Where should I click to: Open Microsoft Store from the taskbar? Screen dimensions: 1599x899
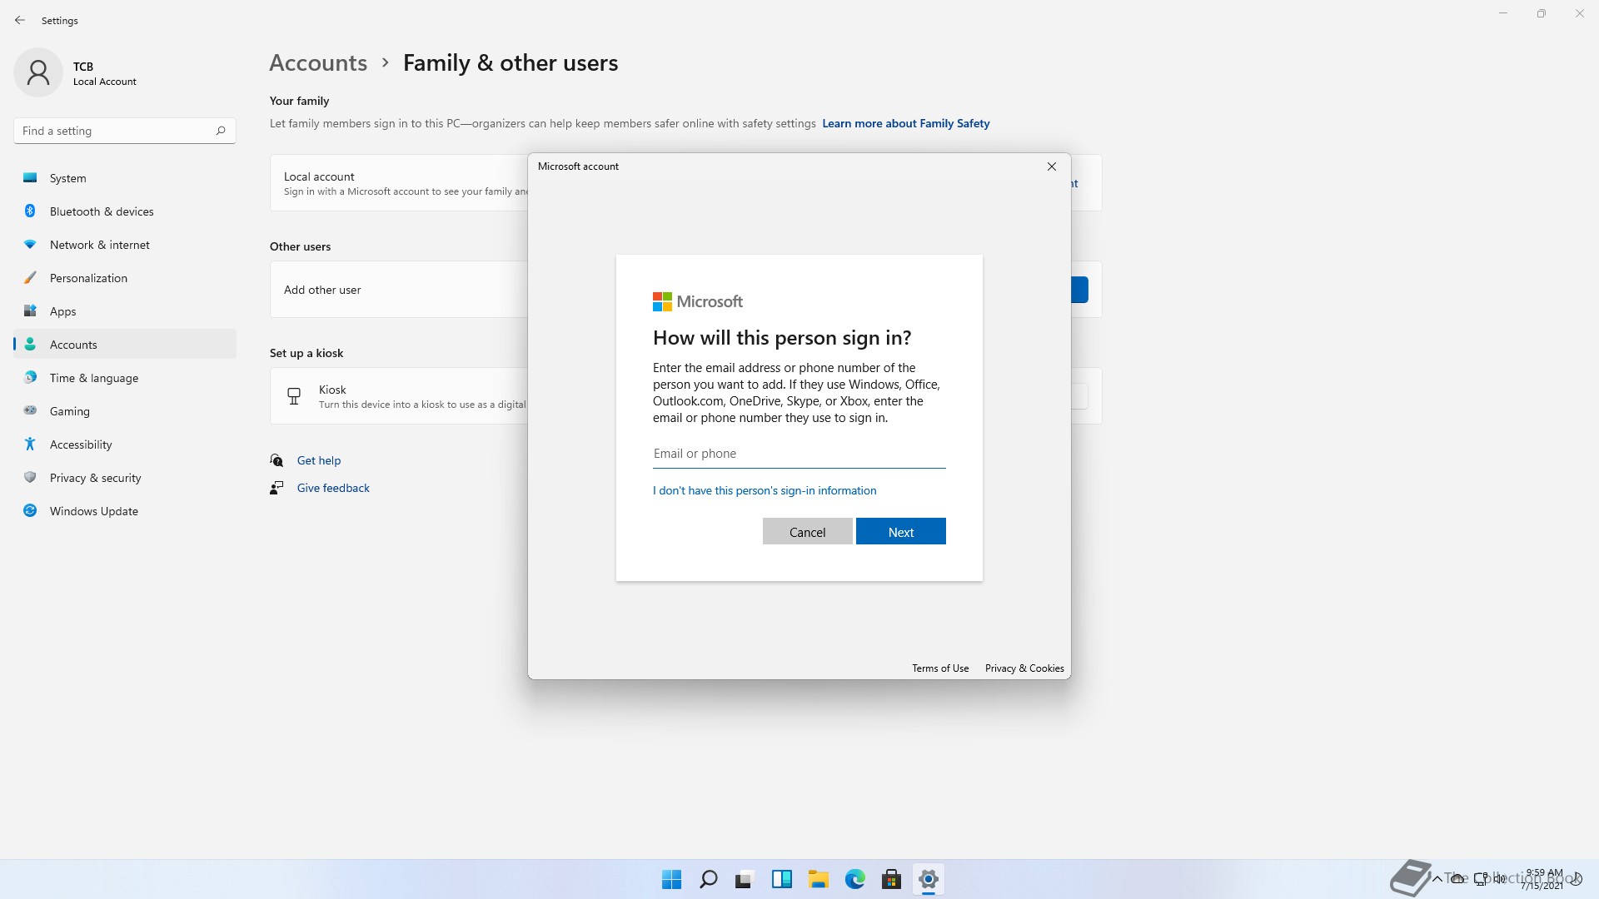[x=892, y=879]
